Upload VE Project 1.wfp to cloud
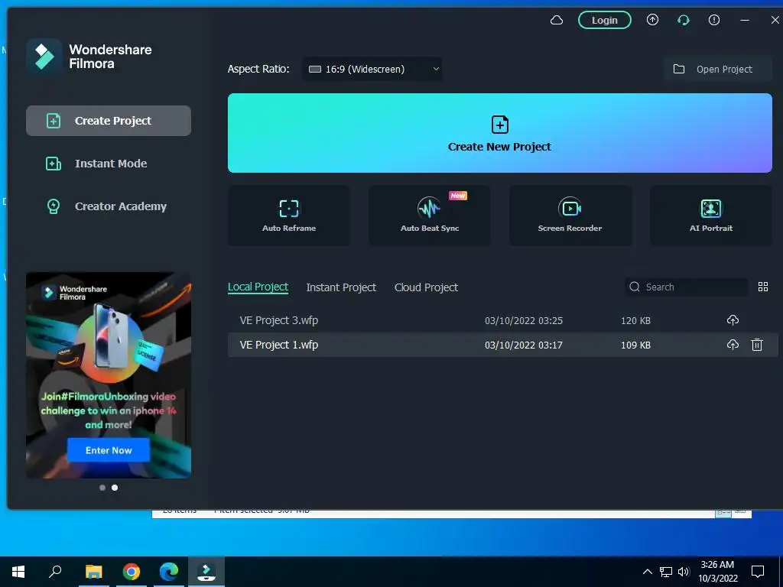Viewport: 783px width, 587px height. tap(733, 345)
